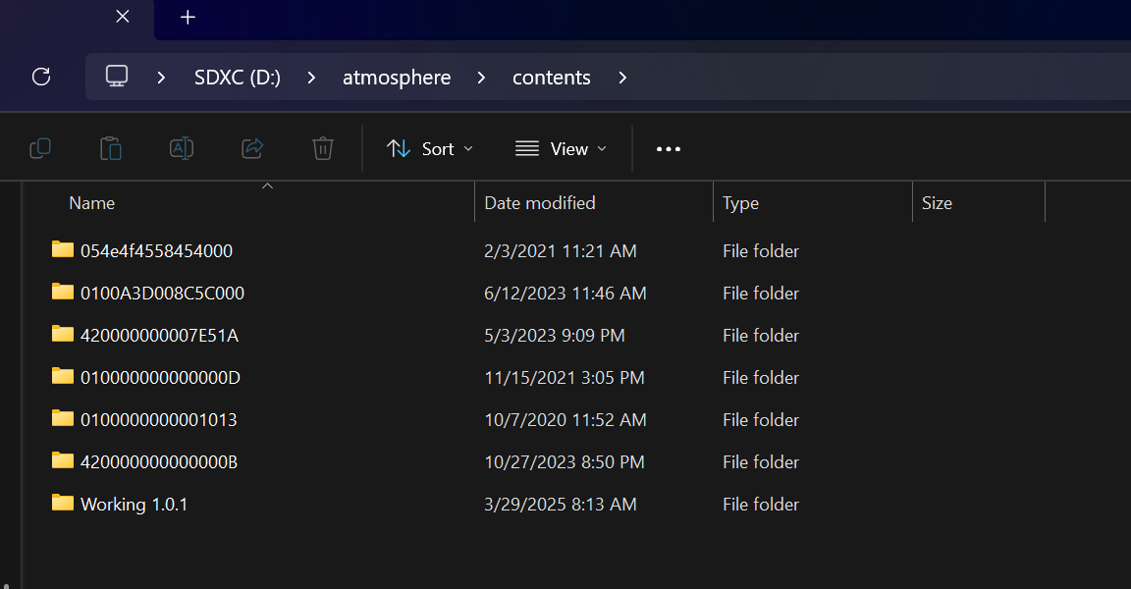Click the Refresh icon

pyautogui.click(x=41, y=77)
